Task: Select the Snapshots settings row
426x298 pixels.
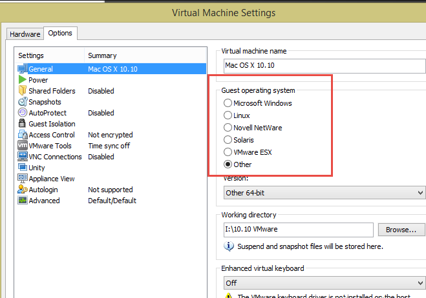Action: tap(111, 102)
